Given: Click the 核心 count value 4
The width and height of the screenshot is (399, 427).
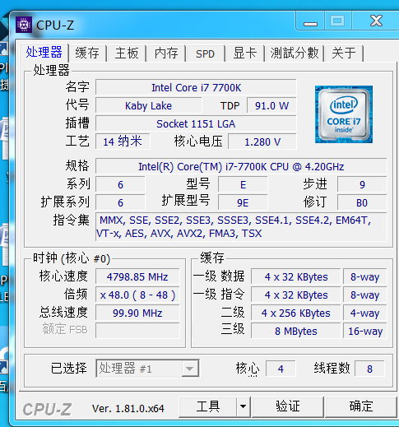Looking at the screenshot, I should coord(281,369).
